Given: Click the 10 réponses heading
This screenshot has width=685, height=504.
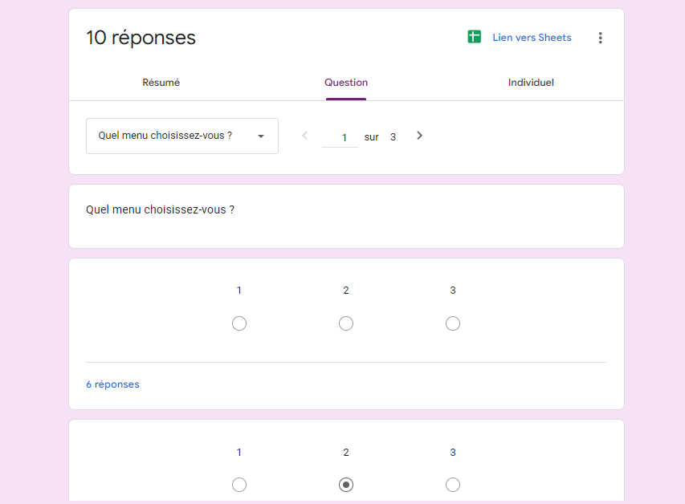Looking at the screenshot, I should click(141, 38).
